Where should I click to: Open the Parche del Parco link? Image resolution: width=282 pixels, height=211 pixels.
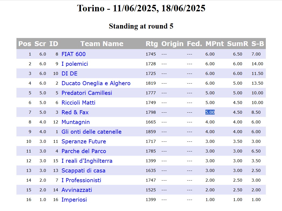click(x=84, y=151)
